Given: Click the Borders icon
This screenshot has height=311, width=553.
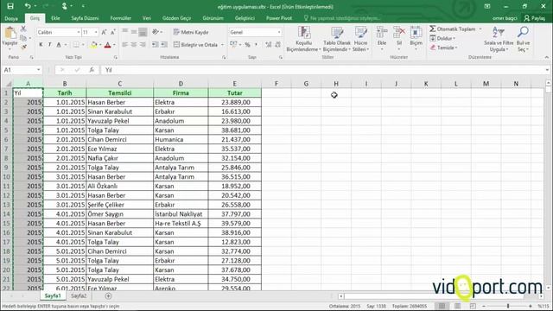Looking at the screenshot, I should (x=76, y=45).
